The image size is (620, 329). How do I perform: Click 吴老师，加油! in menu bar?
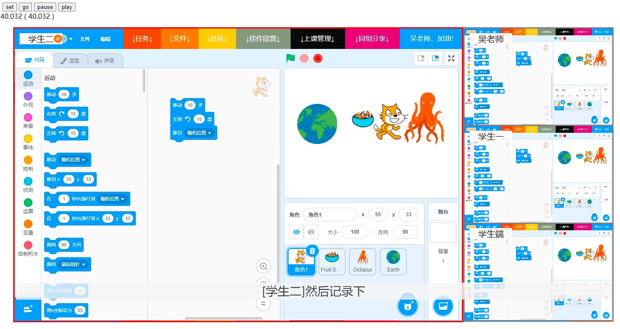coord(431,39)
